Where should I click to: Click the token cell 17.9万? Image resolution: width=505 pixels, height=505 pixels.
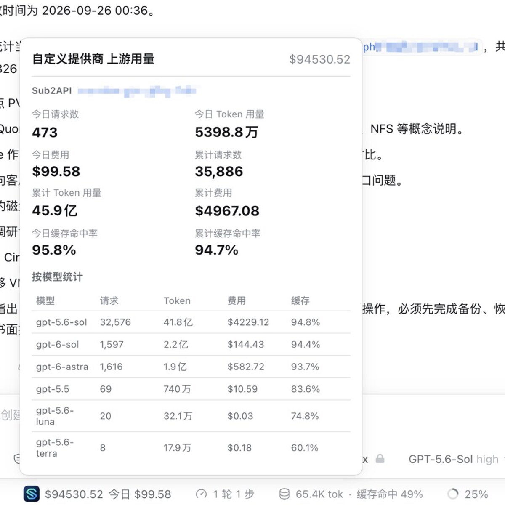tap(177, 448)
